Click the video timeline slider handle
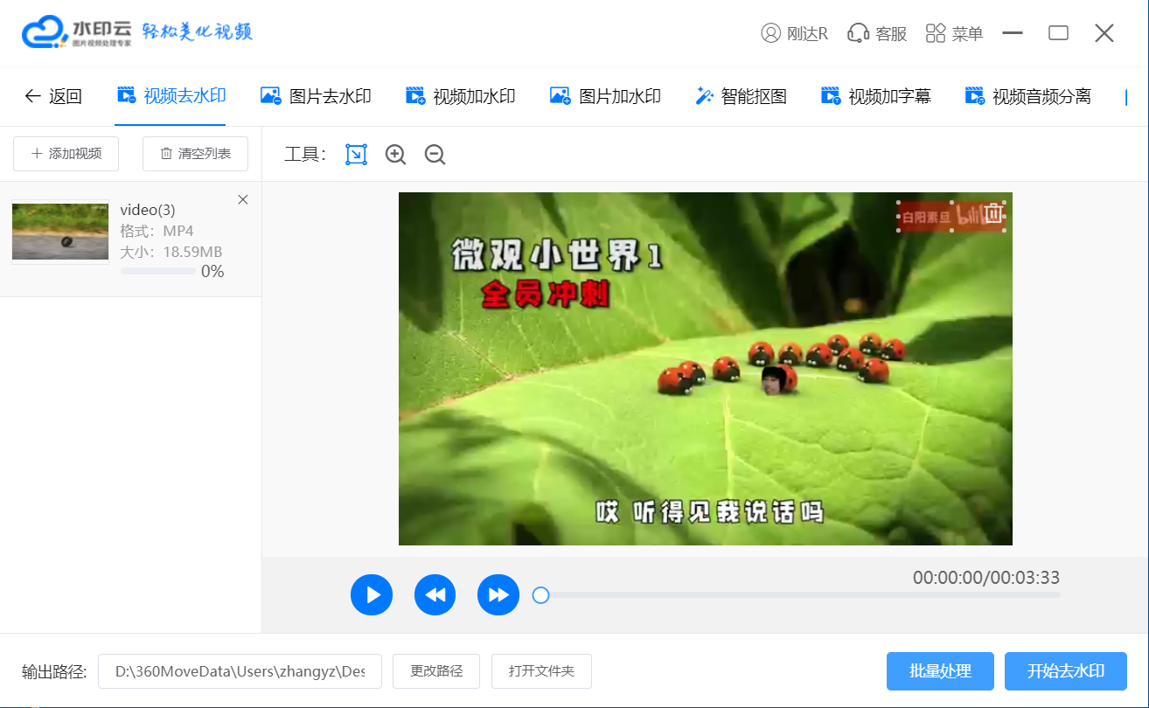1149x708 pixels. (x=540, y=595)
